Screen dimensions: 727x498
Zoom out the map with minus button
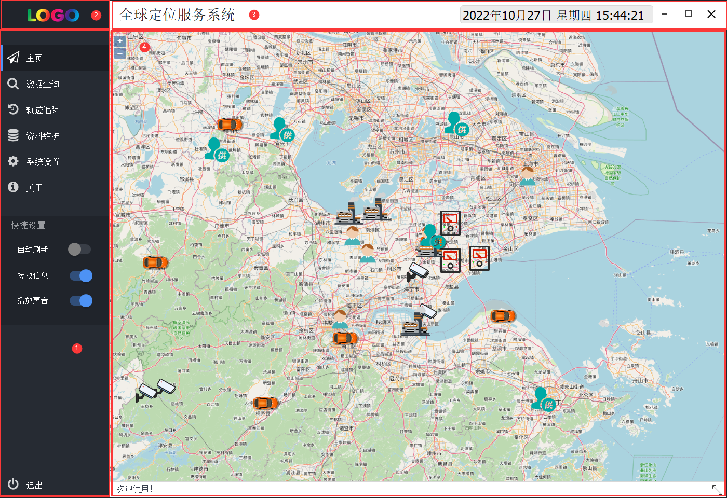[120, 53]
